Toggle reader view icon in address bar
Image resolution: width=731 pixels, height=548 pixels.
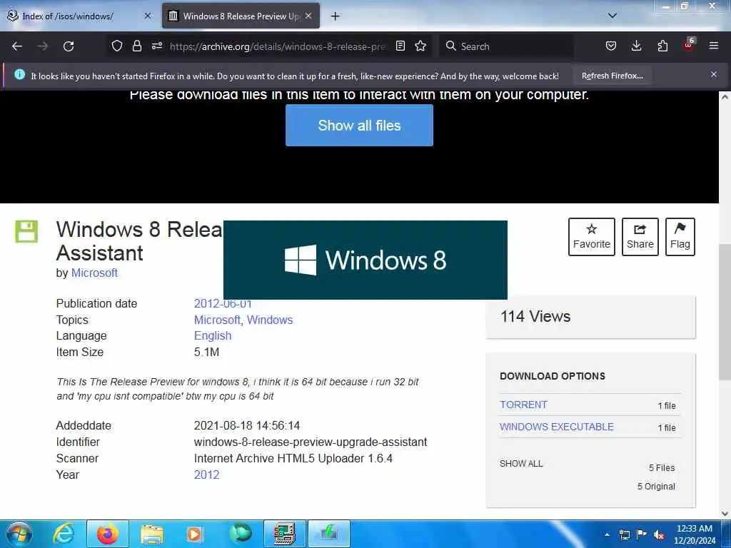click(x=400, y=46)
